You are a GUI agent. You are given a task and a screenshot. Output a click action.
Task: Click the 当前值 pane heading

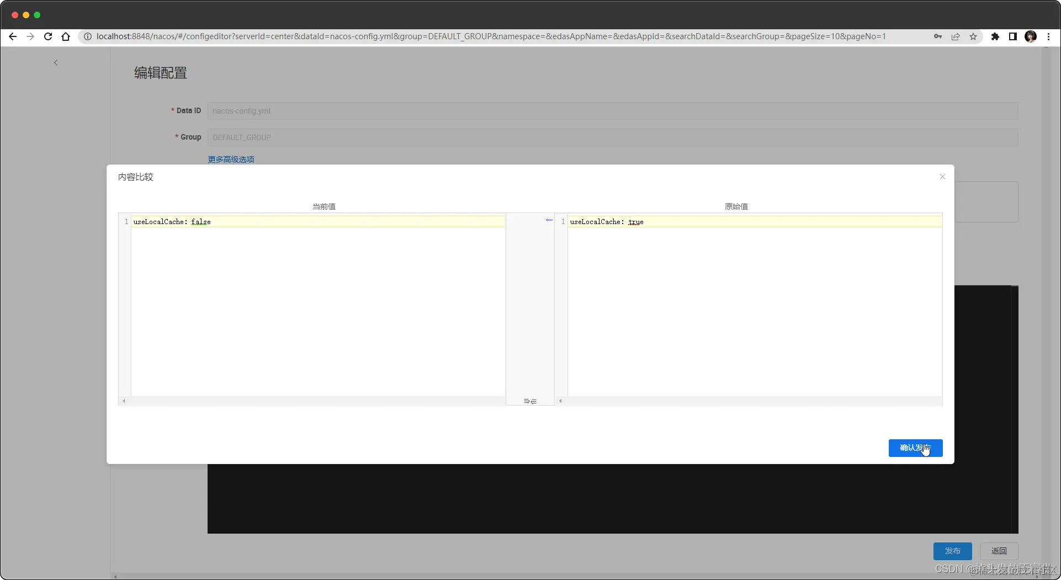324,206
